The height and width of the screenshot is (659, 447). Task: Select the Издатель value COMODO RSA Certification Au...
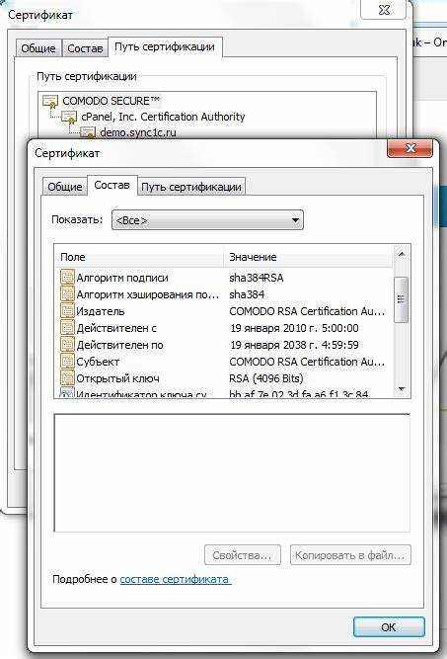tap(307, 311)
